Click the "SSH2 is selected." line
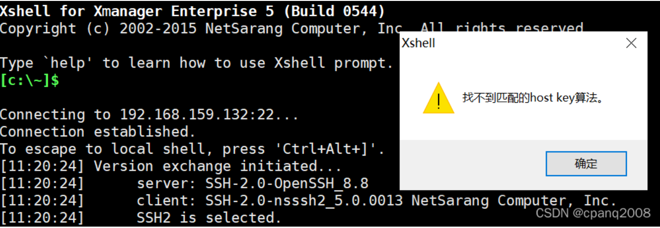 click(208, 218)
